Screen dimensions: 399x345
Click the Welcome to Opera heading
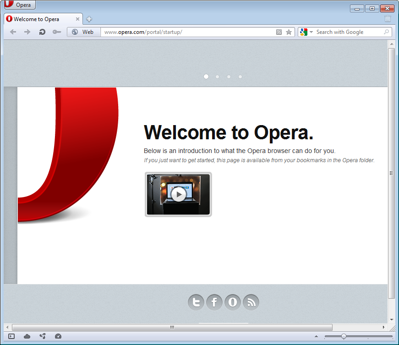click(x=229, y=132)
